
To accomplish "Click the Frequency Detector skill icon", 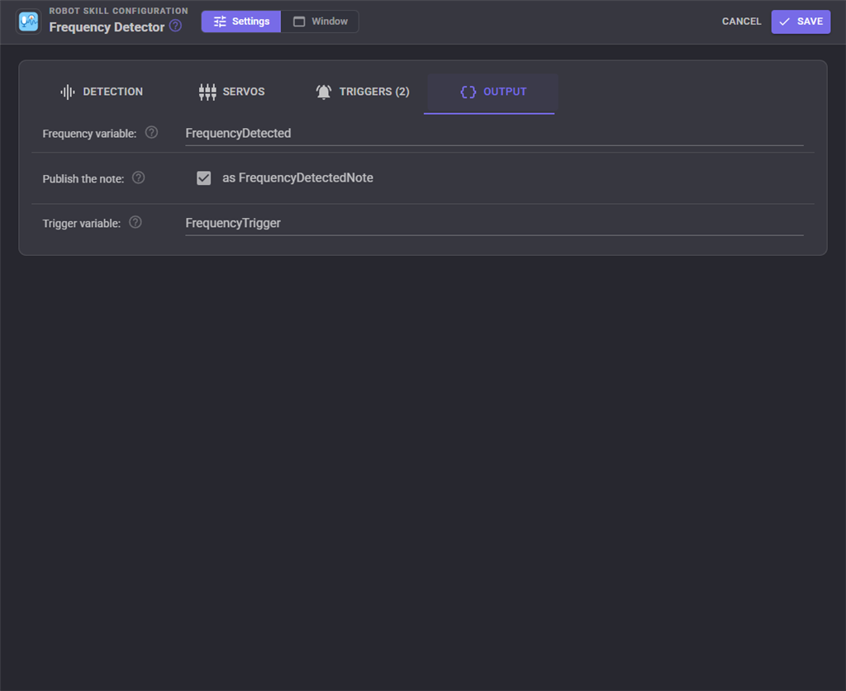I will (29, 21).
